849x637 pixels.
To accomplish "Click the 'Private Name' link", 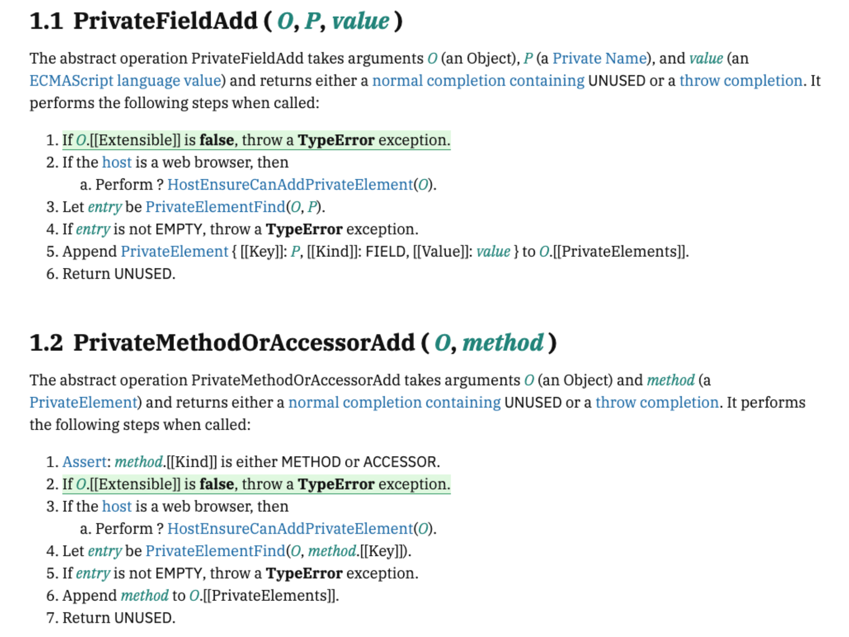I will pyautogui.click(x=599, y=58).
